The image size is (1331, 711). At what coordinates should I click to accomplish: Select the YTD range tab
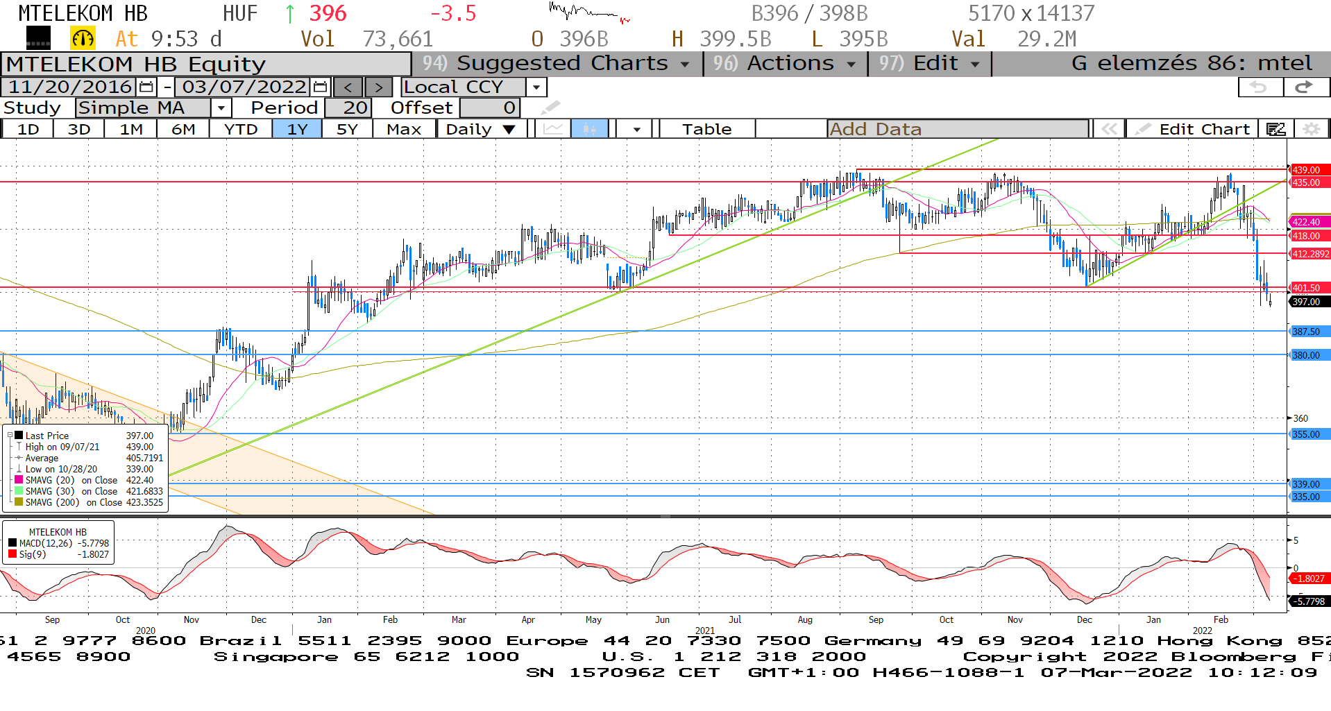241,129
